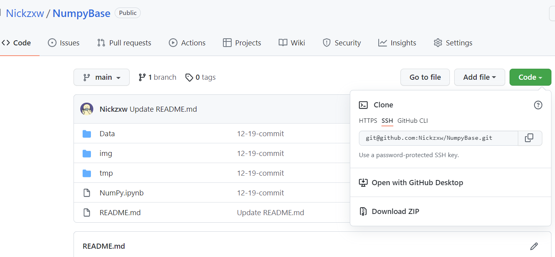This screenshot has width=555, height=257.
Task: Open README.md in the file list
Action: pos(120,213)
